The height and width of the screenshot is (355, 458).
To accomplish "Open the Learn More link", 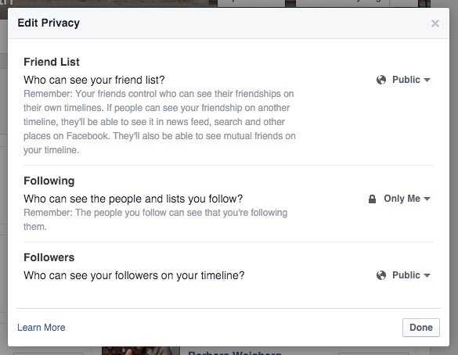I will click(41, 328).
